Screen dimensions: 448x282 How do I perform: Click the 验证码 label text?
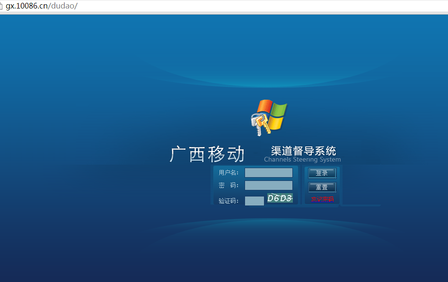pyautogui.click(x=228, y=201)
